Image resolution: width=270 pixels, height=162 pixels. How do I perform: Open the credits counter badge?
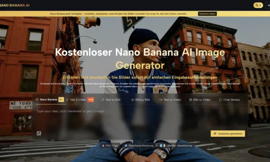tap(258, 5)
